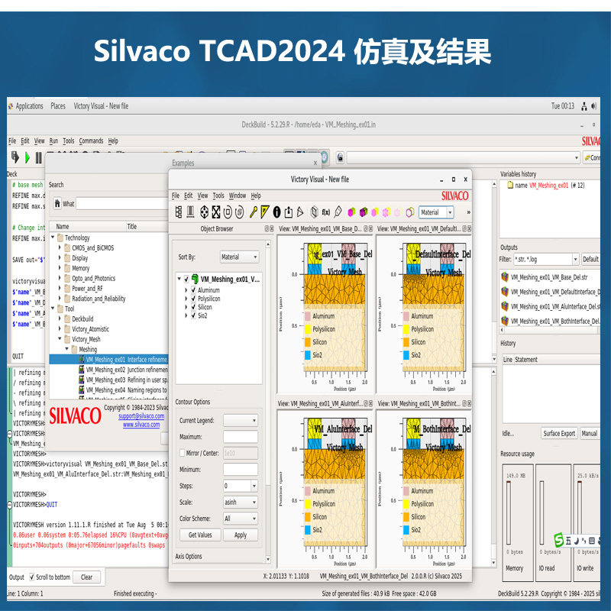Click the volume icon in the top panel
The image size is (611, 611).
pyautogui.click(x=594, y=106)
